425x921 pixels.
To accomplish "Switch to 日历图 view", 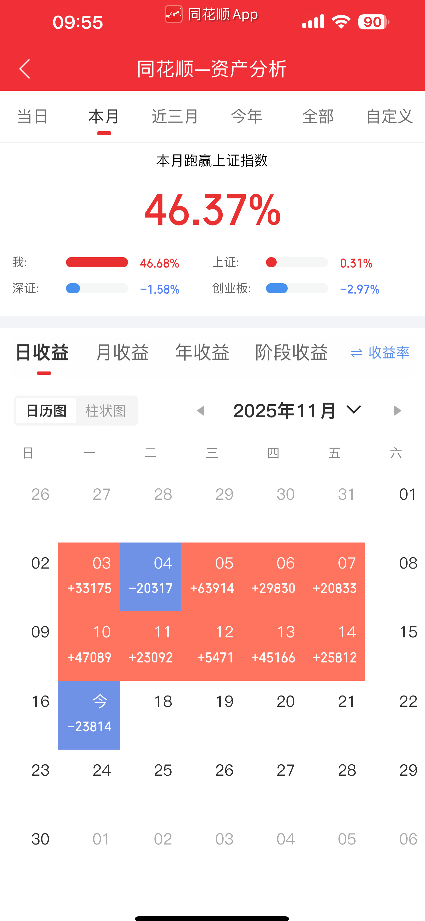I will (46, 411).
